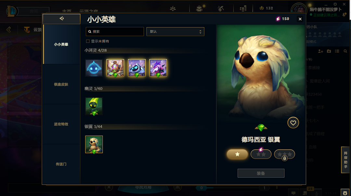Open the loot backpack icon in top bar
Viewport: 351px width, 196px height.
click(199, 8)
